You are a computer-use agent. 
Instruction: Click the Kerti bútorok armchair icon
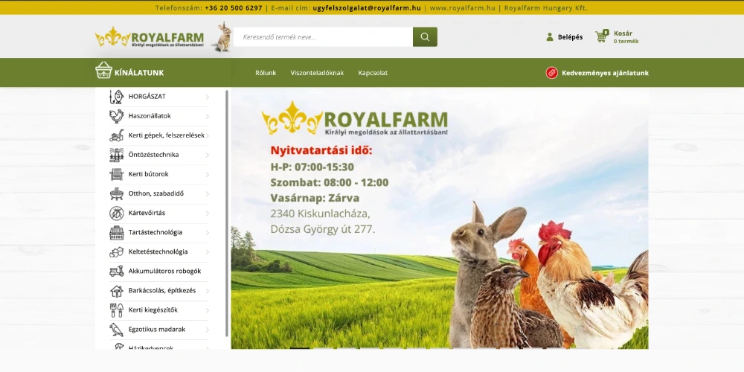116,174
